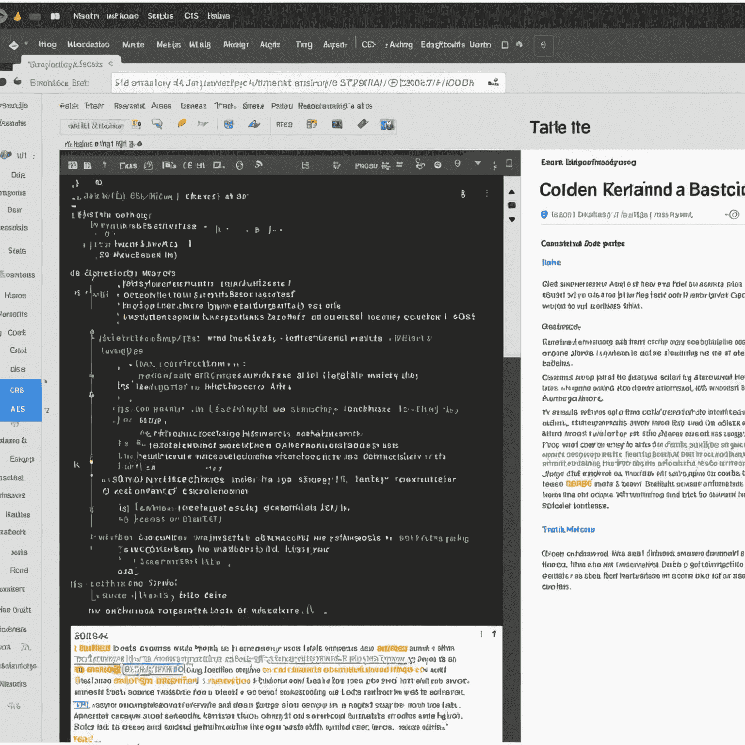This screenshot has width=745, height=745.
Task: Open the "Mnte" menu
Action: click(x=133, y=45)
